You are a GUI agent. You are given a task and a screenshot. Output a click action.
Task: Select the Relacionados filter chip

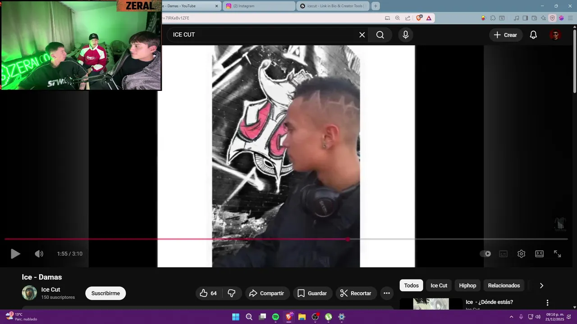coord(504,285)
